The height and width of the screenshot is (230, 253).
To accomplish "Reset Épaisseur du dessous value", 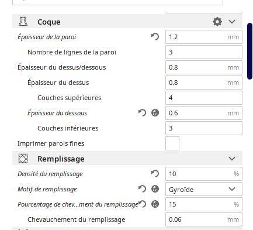I will 142,113.
